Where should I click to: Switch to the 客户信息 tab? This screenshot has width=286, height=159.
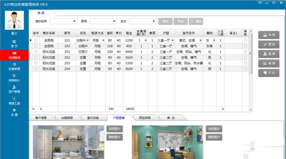point(41,118)
